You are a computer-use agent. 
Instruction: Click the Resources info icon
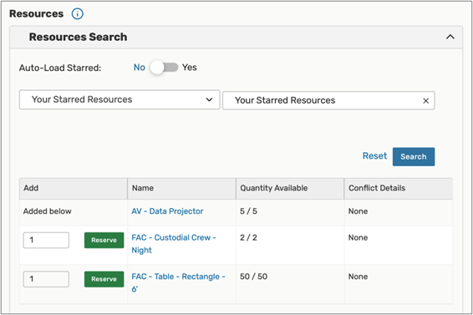[x=77, y=14]
